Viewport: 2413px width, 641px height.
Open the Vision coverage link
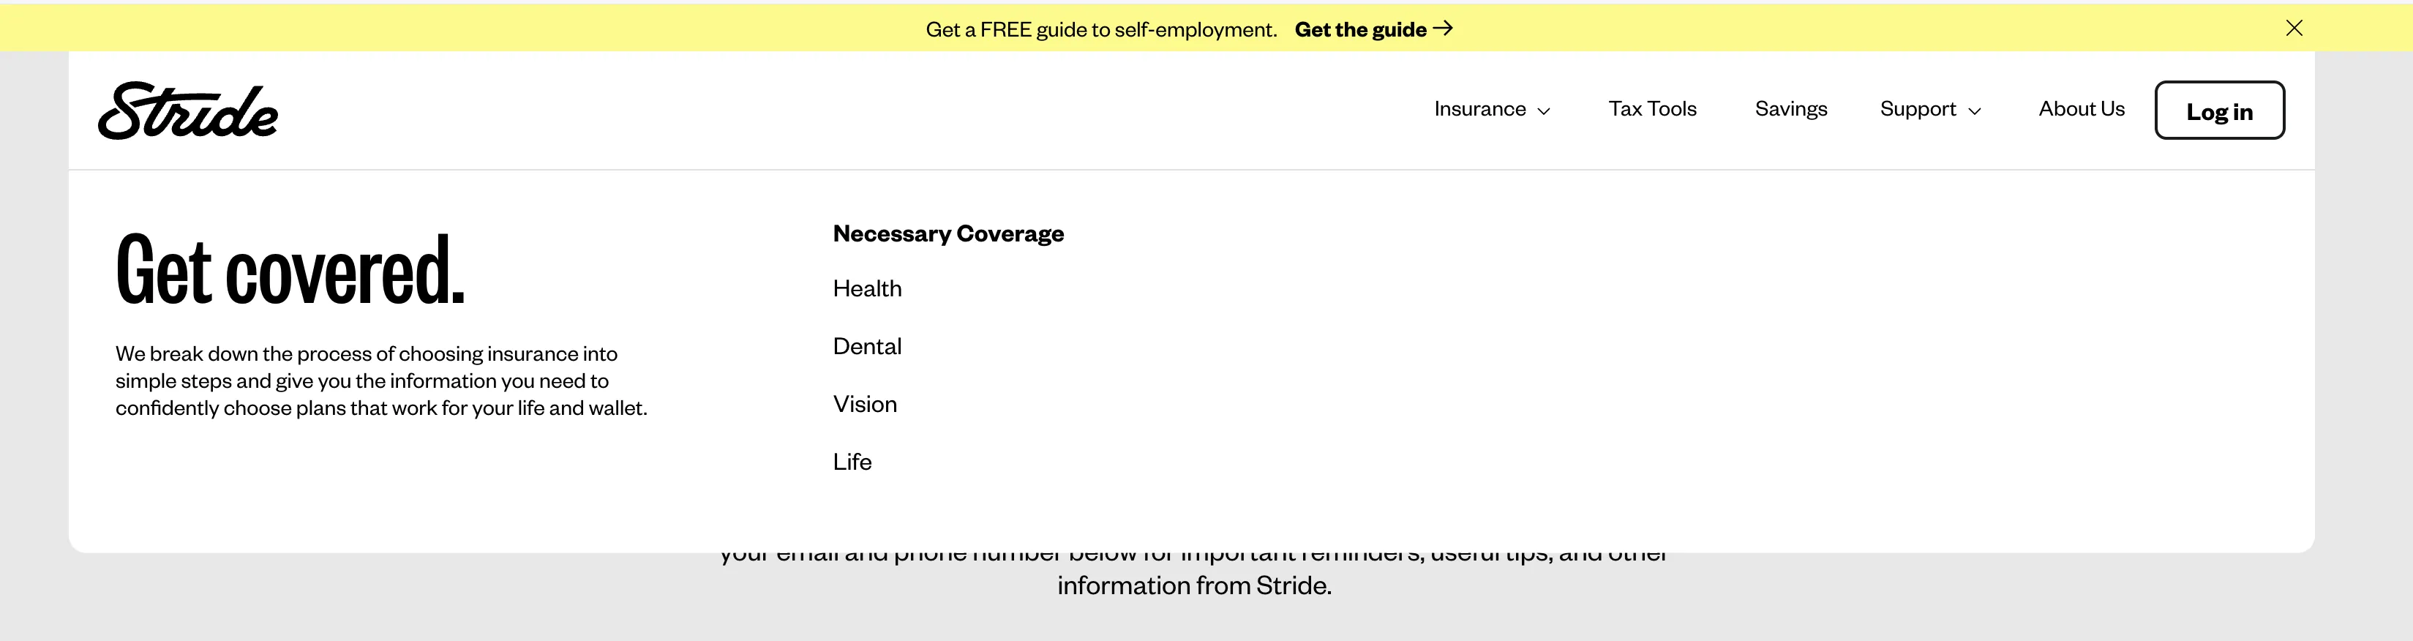coord(865,404)
